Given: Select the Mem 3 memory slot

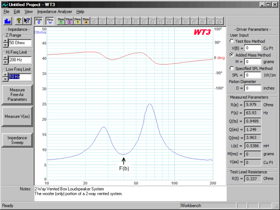Looking at the screenshot, I should coord(78,21).
